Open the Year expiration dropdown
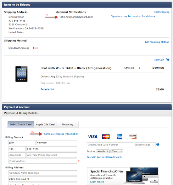173x185 pixels. coord(117,151)
